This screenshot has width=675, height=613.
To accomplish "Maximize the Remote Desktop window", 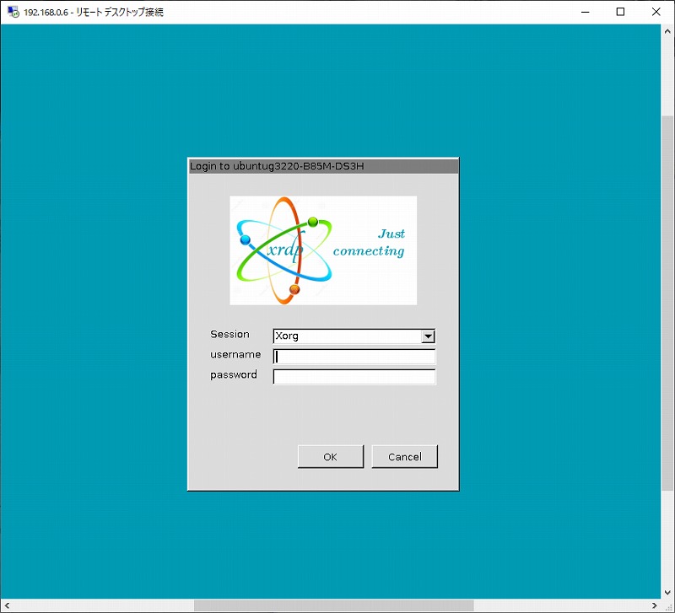I will [620, 12].
